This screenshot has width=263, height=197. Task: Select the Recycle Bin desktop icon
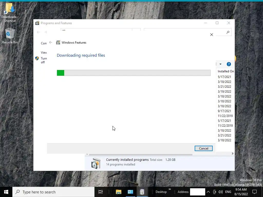pos(10,36)
